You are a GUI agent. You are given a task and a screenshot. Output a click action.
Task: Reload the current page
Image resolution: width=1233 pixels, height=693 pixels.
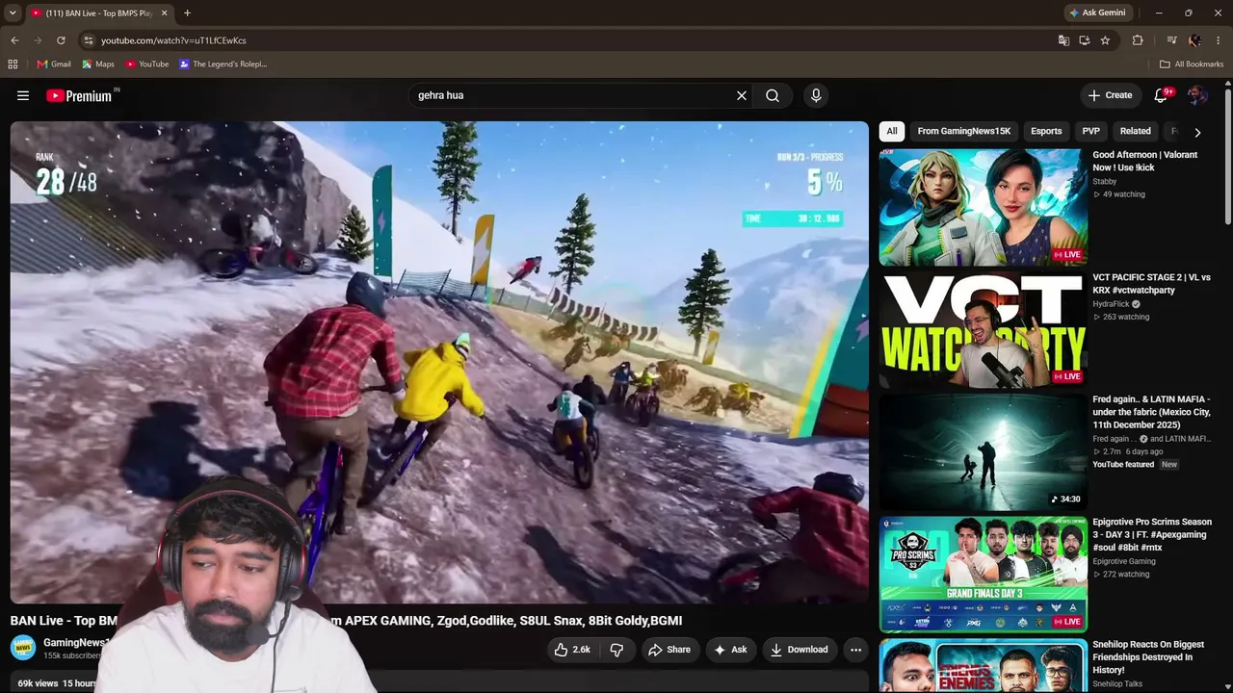click(61, 40)
